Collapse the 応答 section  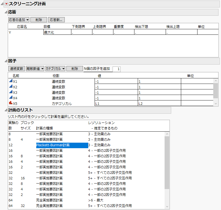pyautogui.click(x=6, y=12)
